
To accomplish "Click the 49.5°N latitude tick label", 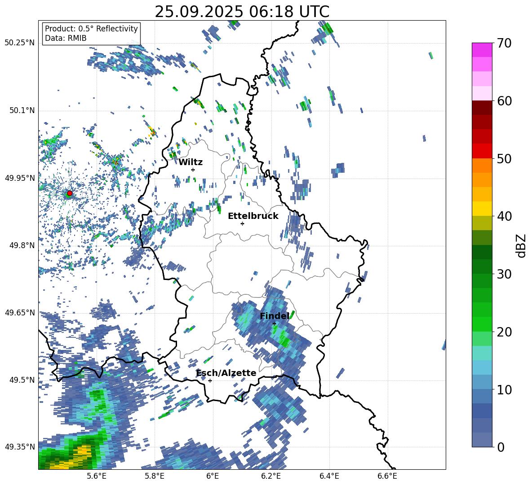I will point(22,380).
